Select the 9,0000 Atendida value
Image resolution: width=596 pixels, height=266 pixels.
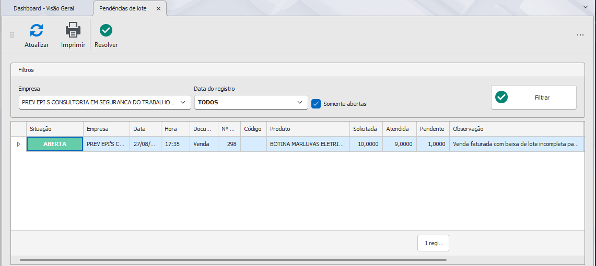tap(400, 144)
